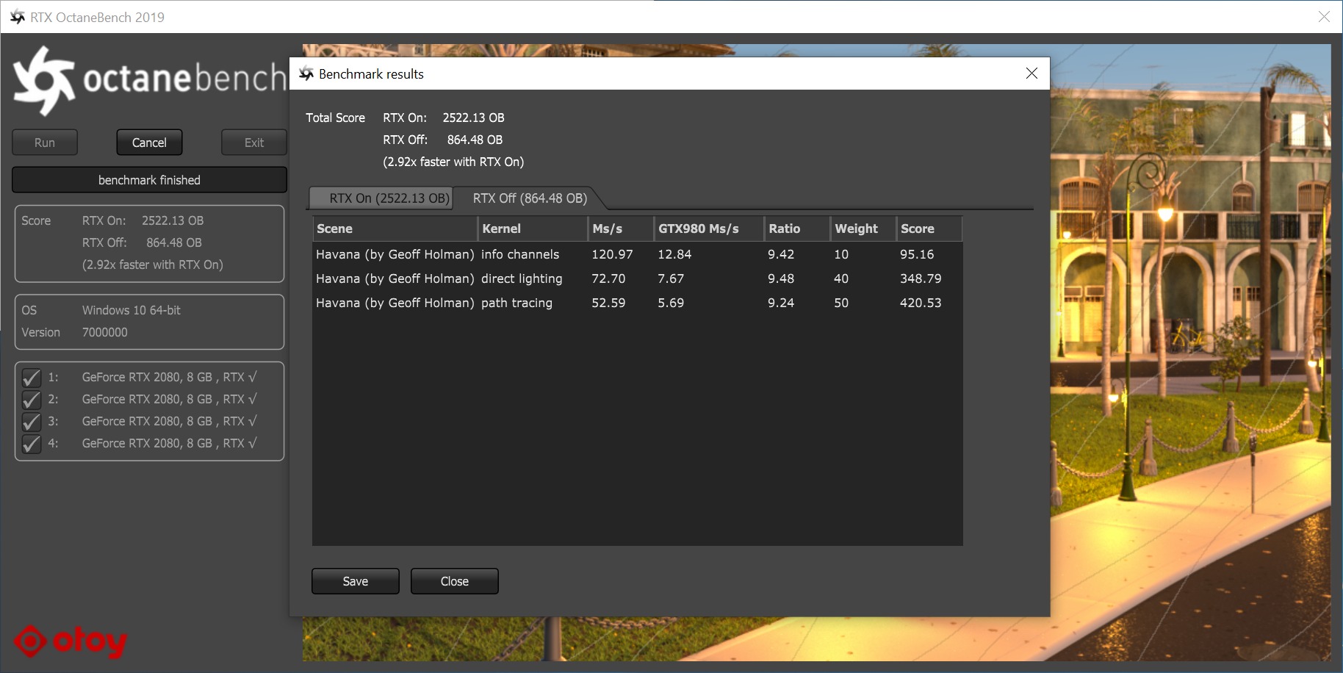Uncheck GPU 1 GeForce RTX 2080 checkbox
Image resolution: width=1343 pixels, height=673 pixels.
coord(32,378)
